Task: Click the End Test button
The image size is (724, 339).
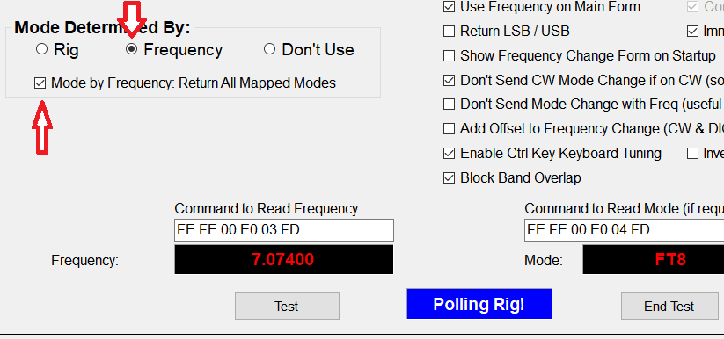Action: coord(669,306)
